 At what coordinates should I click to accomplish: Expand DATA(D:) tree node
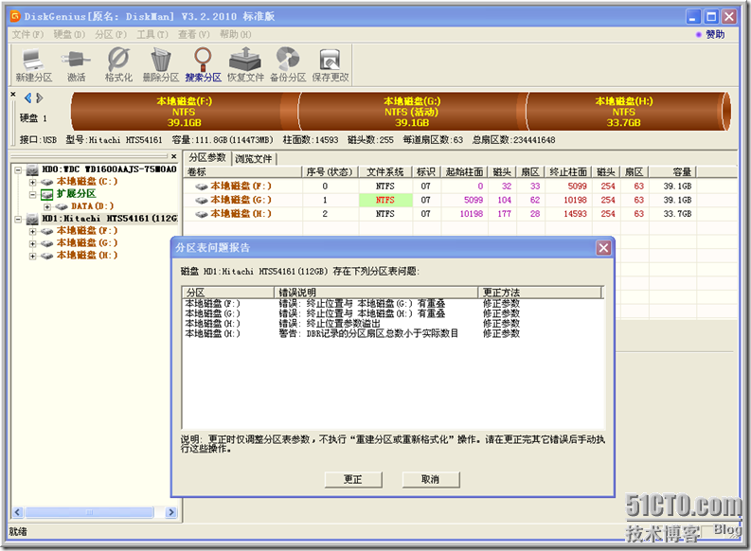[47, 206]
